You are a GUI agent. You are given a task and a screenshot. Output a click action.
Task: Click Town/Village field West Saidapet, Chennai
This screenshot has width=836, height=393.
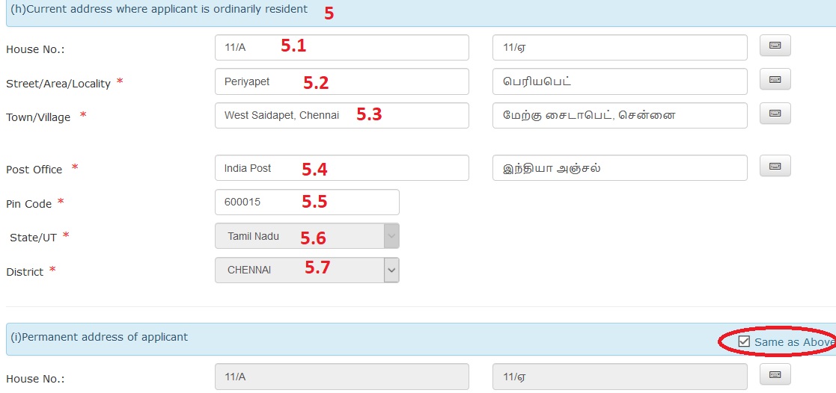tap(342, 116)
